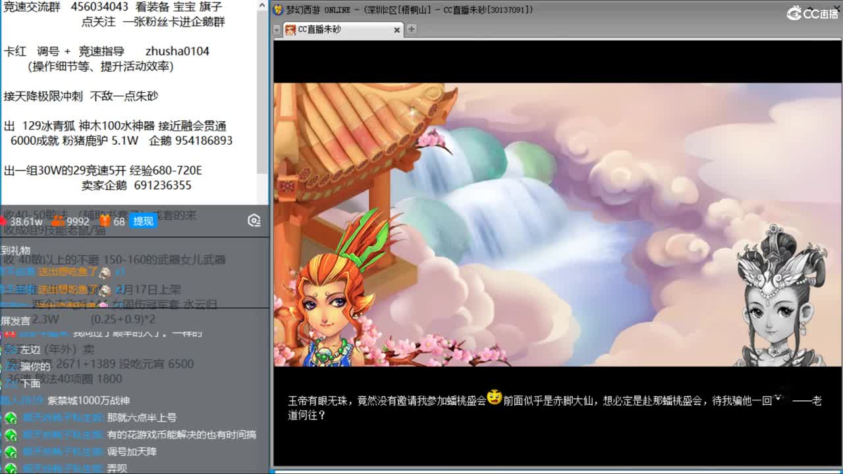This screenshot has height=474, width=843.
Task: Click the gift box count icon
Action: click(x=105, y=221)
